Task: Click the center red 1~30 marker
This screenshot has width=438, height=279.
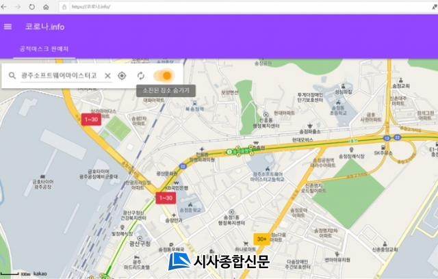Action: tap(166, 198)
